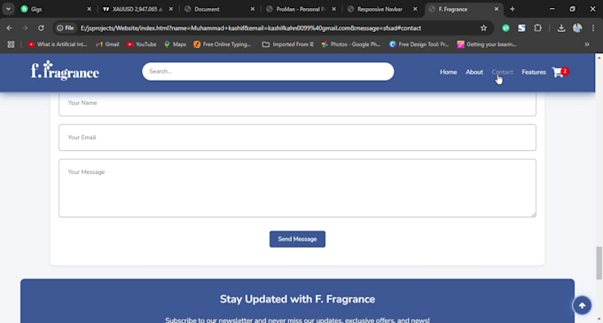The width and height of the screenshot is (603, 323).
Task: Close the Gigs tab
Action: [89, 9]
